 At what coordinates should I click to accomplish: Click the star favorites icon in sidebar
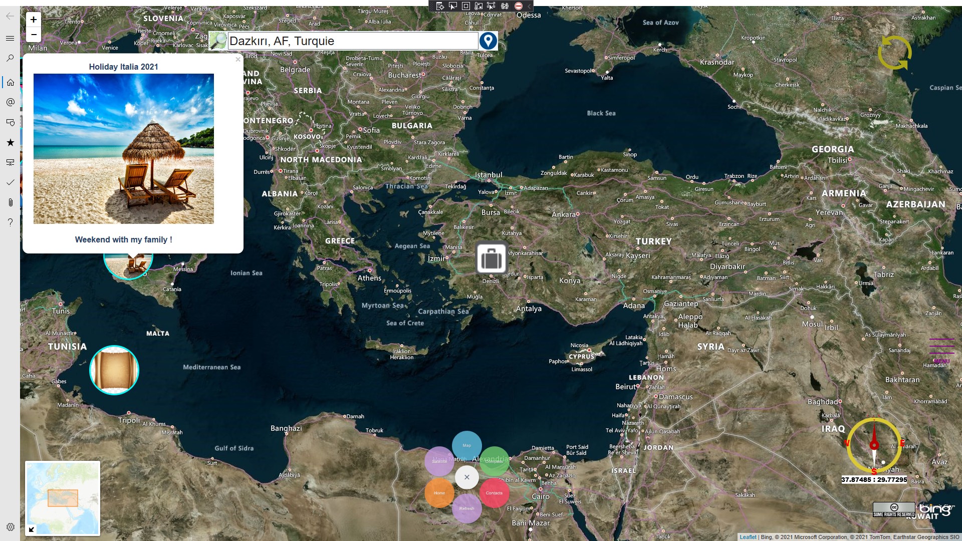10,142
